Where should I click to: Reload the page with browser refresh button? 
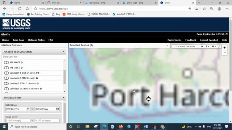coord(20,9)
